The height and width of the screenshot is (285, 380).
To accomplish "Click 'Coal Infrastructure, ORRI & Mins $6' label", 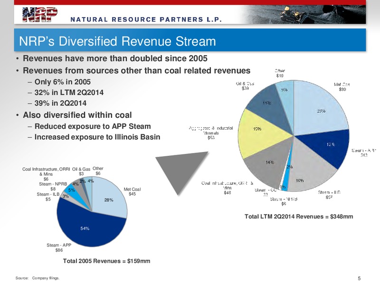I will 46,174.
